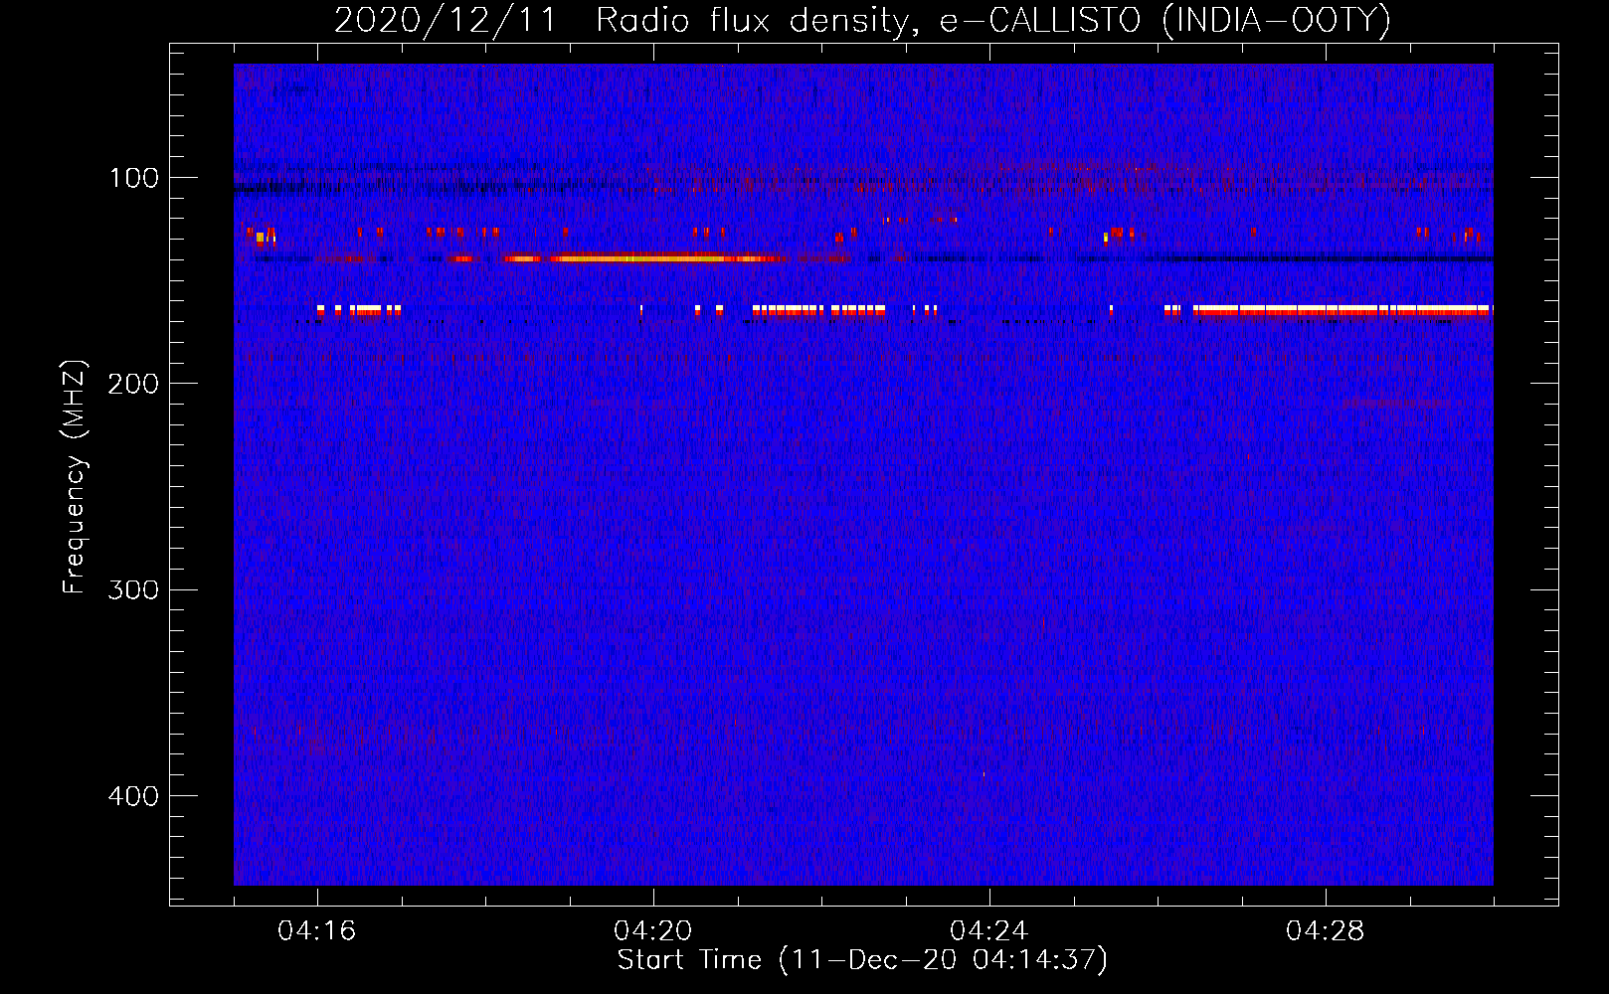Click the 400 frequency tick label
The height and width of the screenshot is (994, 1609).
click(134, 796)
